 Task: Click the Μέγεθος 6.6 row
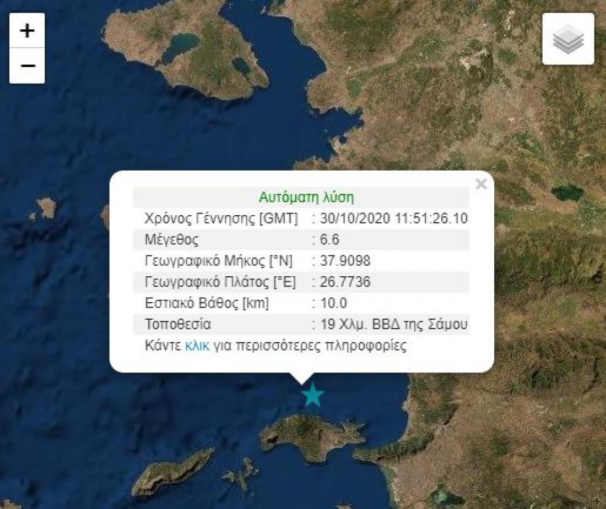click(301, 240)
